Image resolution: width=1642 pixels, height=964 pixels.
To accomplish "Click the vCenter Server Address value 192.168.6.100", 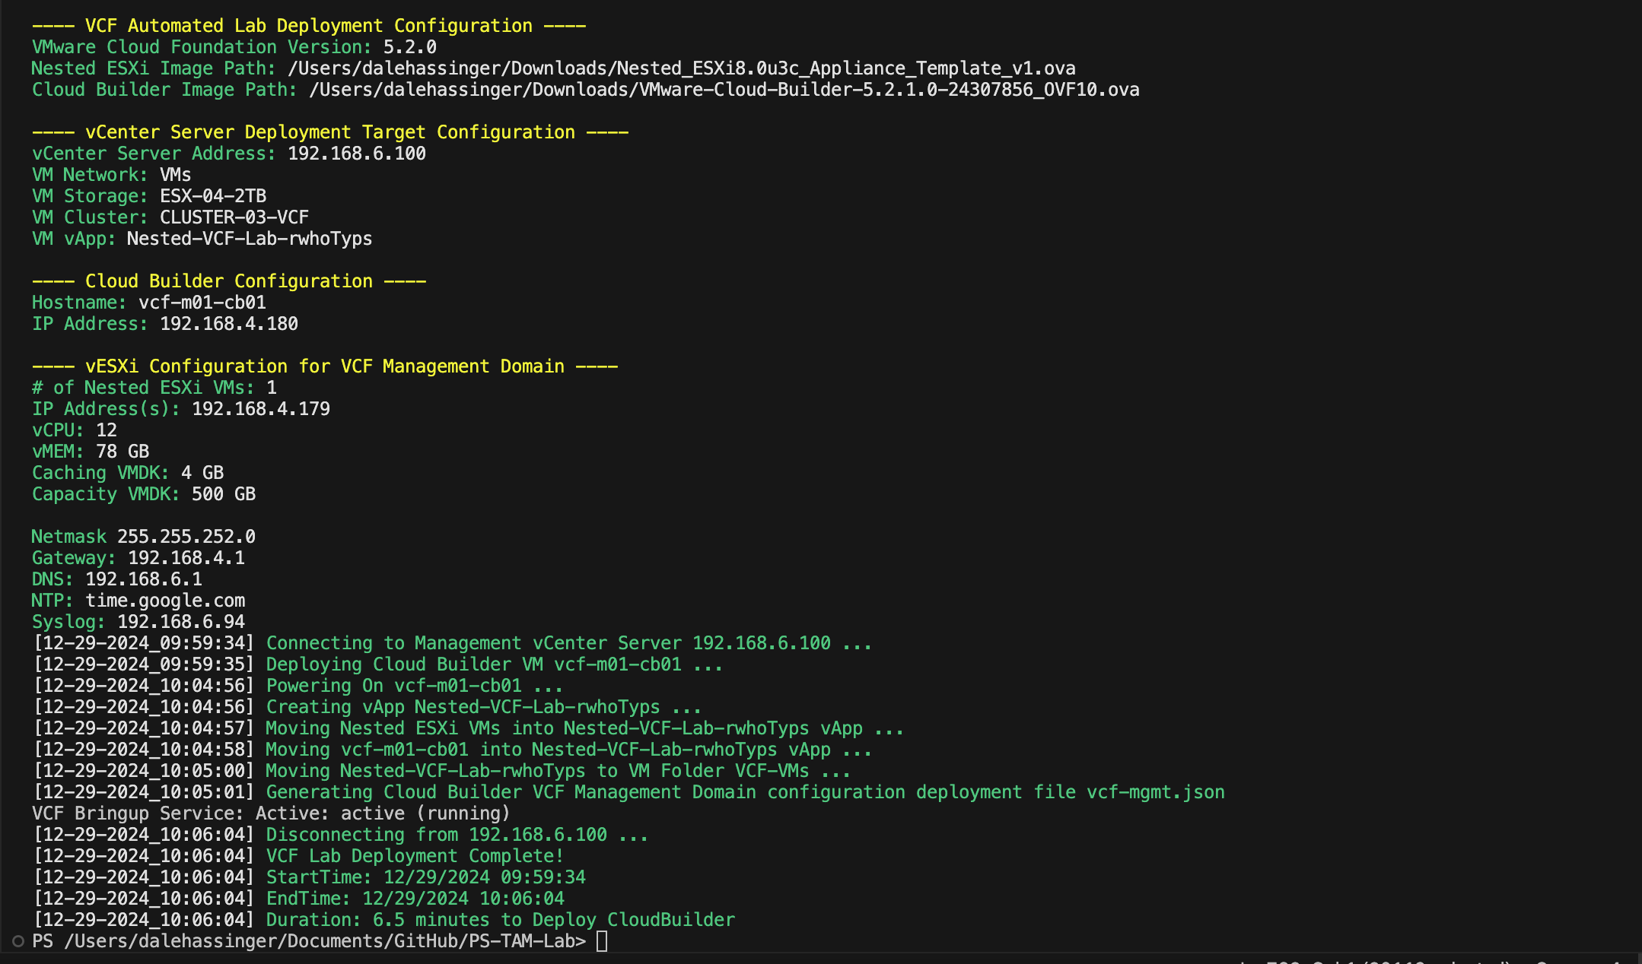I will 356,154.
